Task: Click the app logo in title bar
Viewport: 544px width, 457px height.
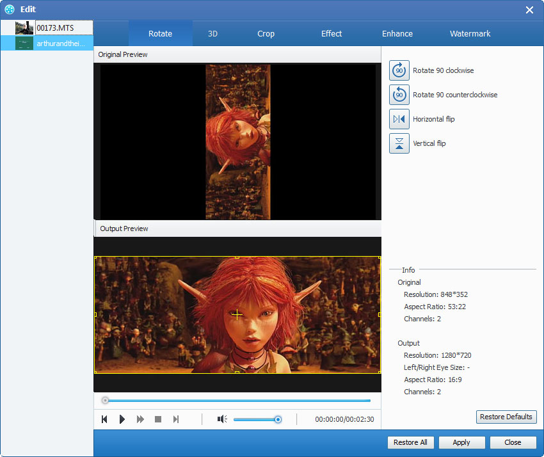Action: point(10,10)
